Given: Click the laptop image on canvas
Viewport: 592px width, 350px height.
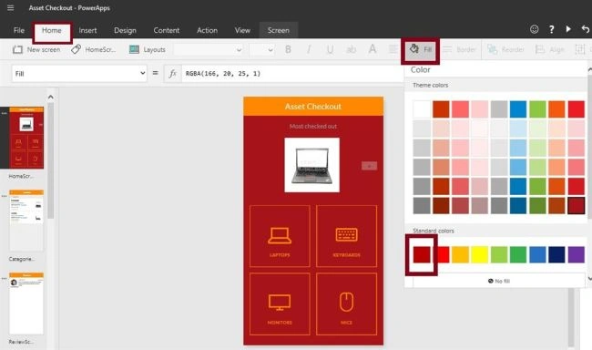Looking at the screenshot, I should (311, 165).
